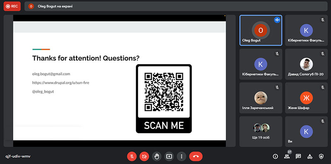
Task: Click the drupal.org/u/sun-fire URL on slide
Action: 60,83
